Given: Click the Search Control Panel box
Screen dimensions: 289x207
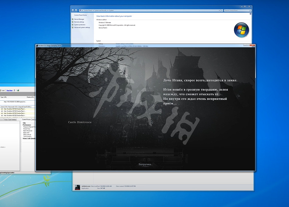Looking at the screenshot, I should [x=237, y=10].
